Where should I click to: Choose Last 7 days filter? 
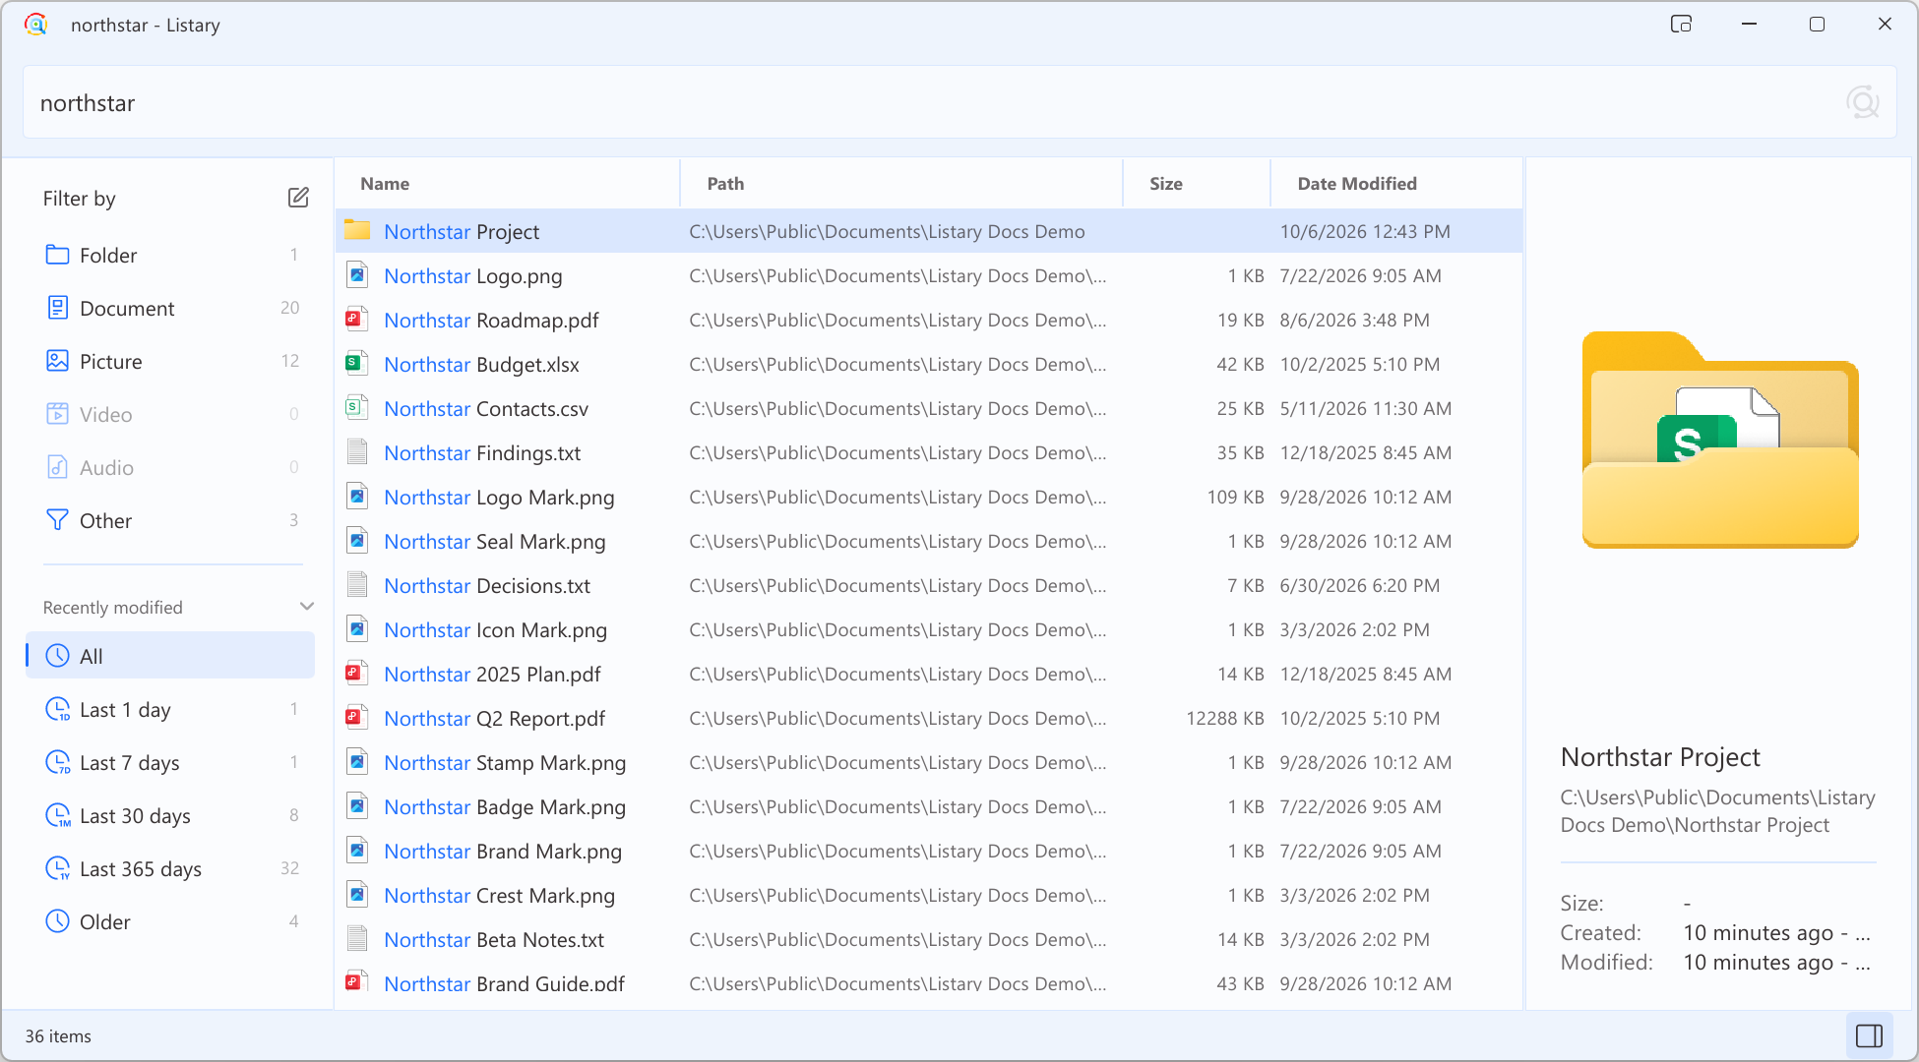[170, 763]
